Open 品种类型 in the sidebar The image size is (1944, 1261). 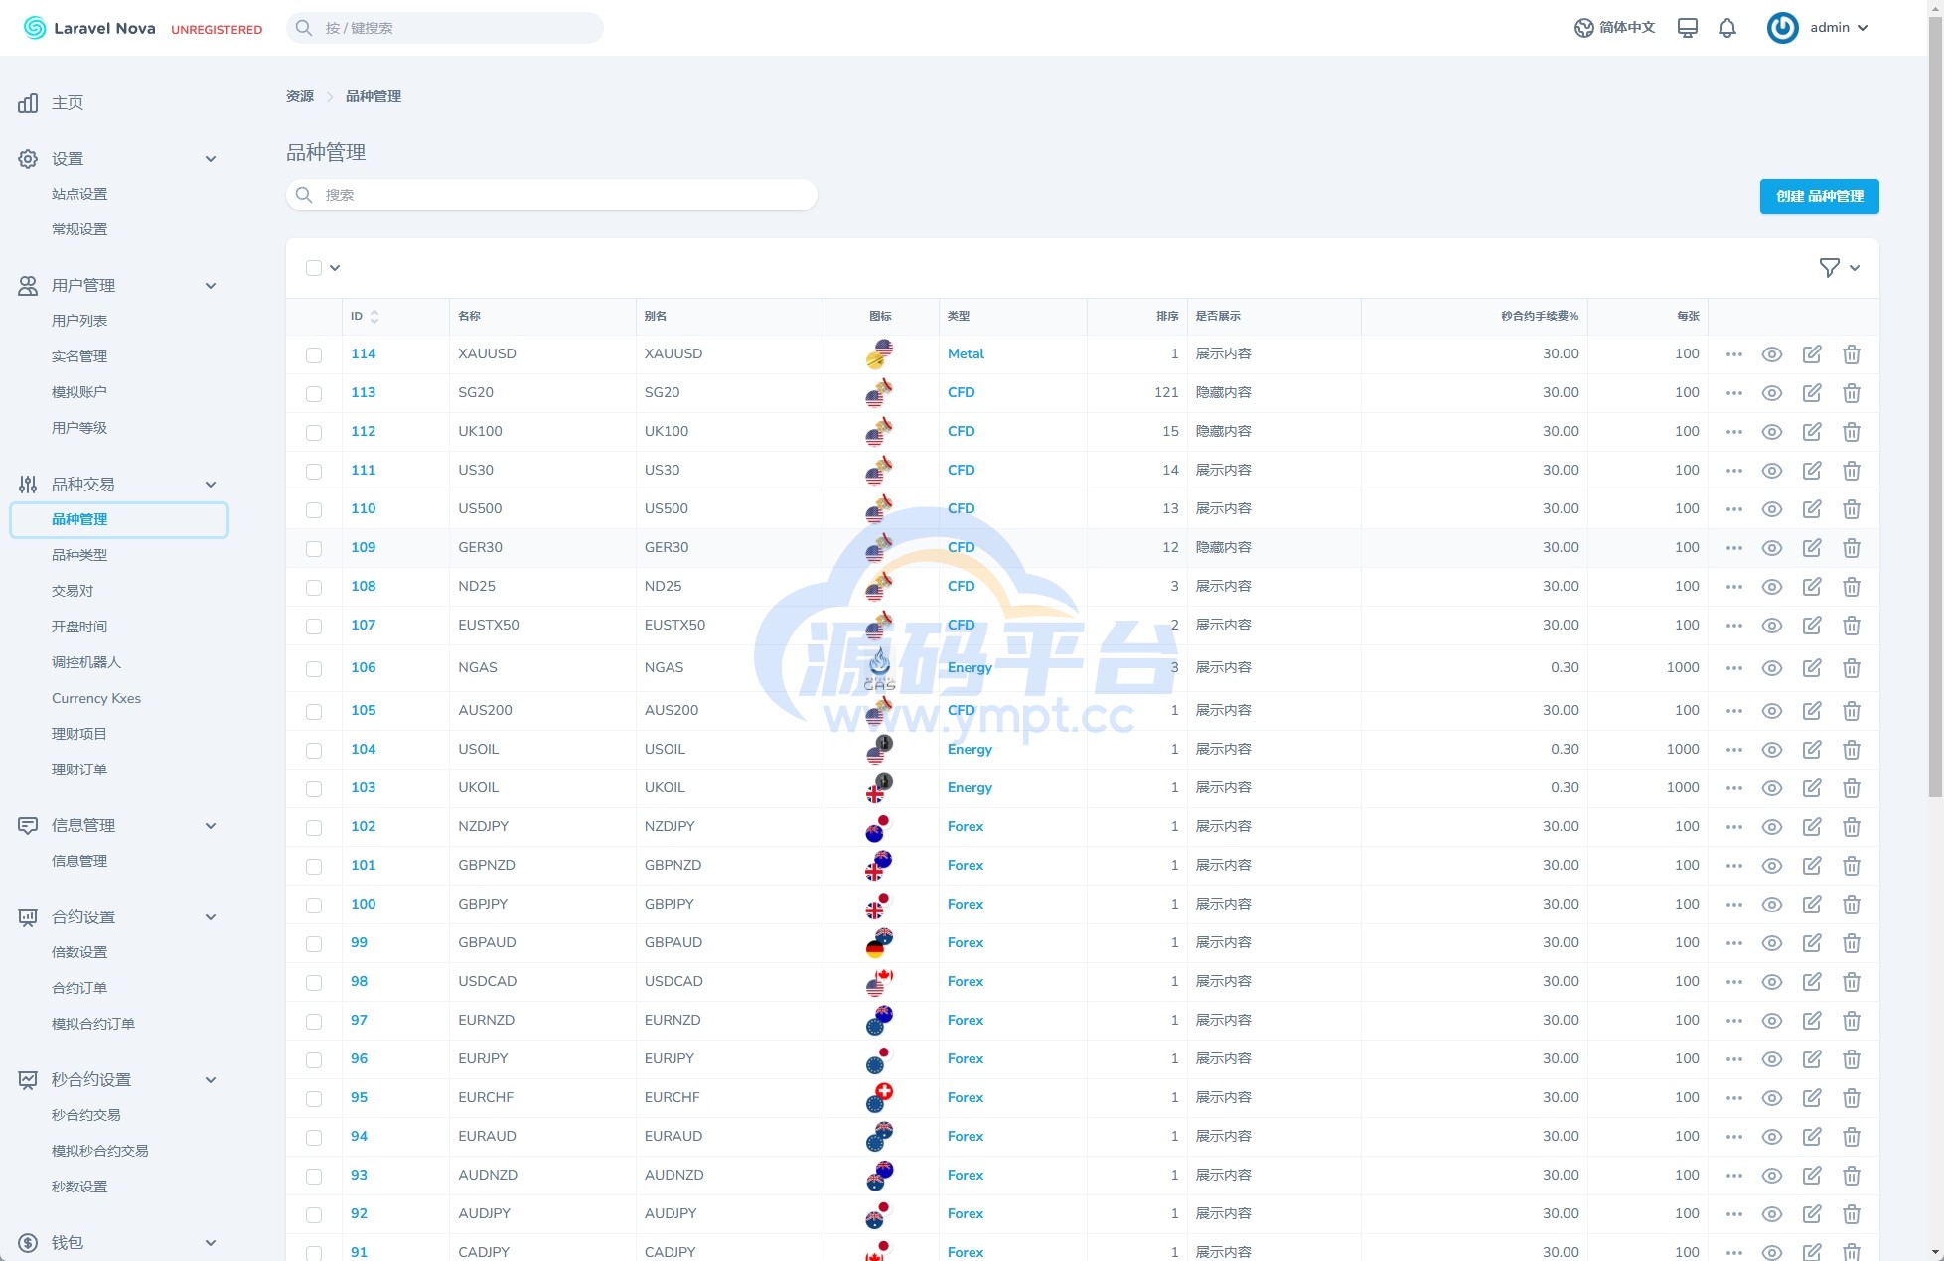(79, 556)
